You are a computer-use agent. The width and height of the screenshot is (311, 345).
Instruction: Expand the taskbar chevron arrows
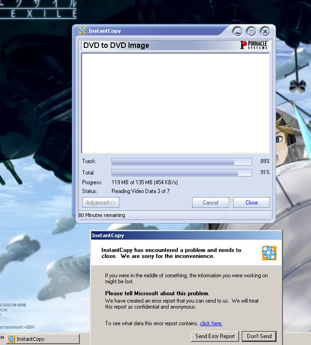point(2,337)
